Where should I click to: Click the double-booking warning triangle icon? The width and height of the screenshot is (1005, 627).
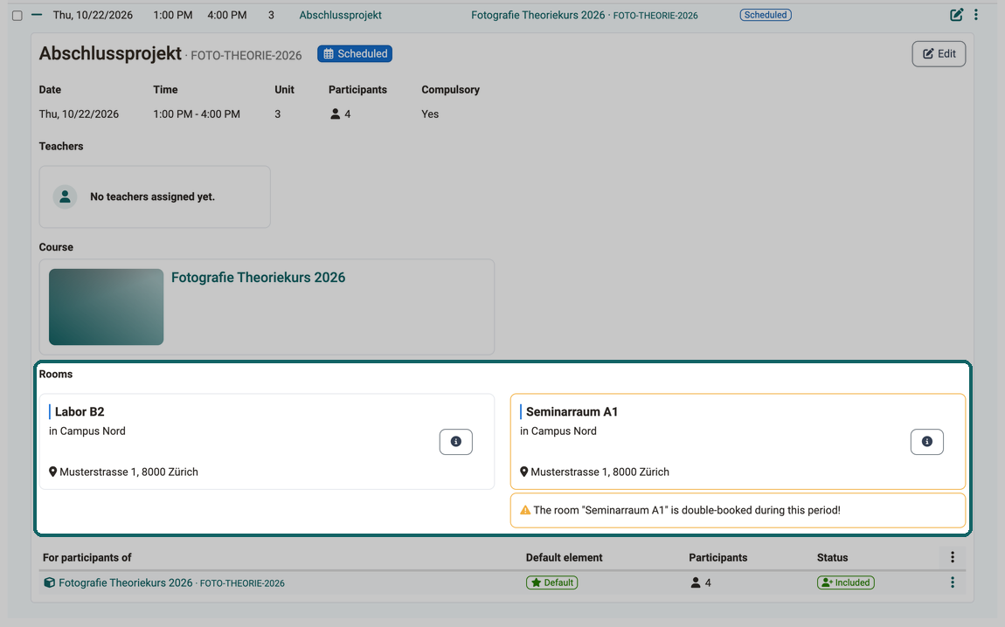pos(525,511)
